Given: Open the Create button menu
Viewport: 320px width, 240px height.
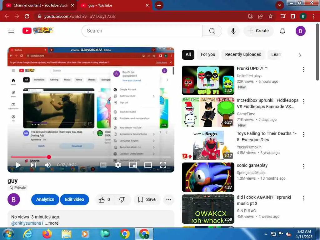Looking at the screenshot, I should (x=258, y=31).
